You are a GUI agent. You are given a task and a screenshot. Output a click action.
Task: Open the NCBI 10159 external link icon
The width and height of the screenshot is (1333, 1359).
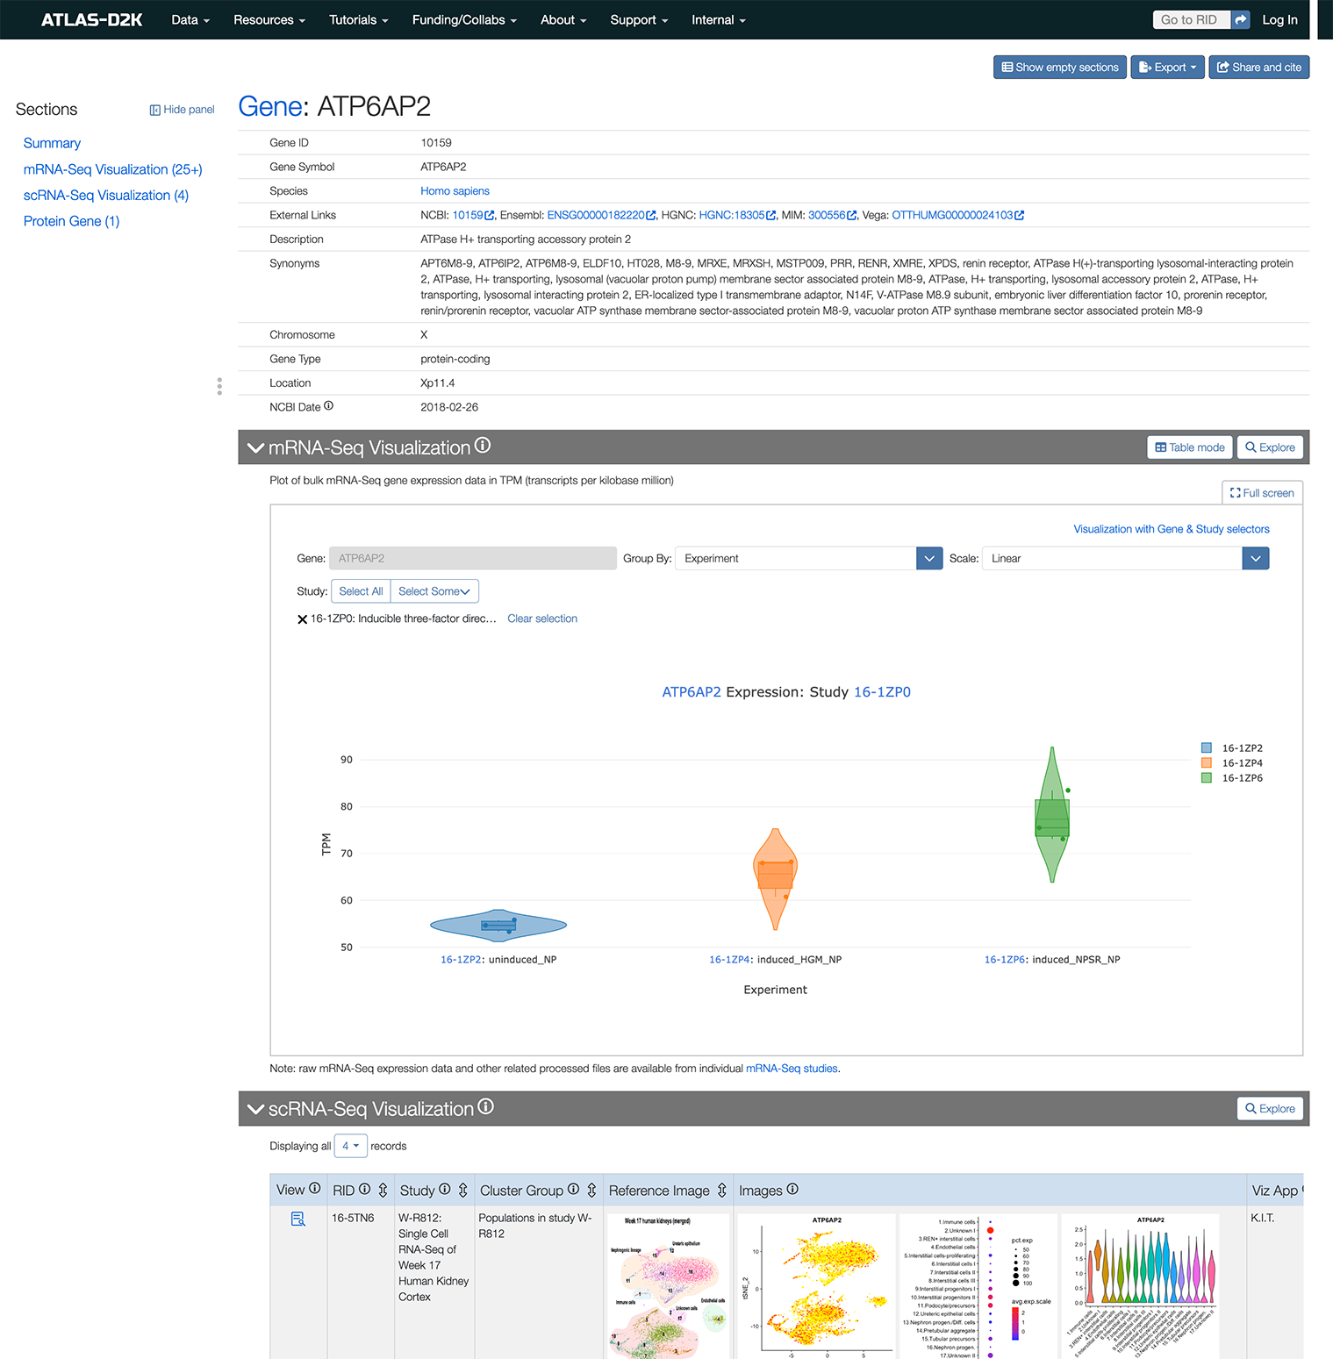tap(490, 216)
